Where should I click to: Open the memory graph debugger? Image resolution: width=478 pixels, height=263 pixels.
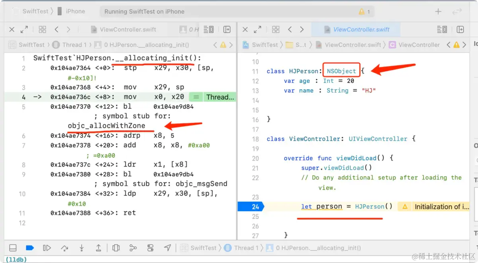pos(133,248)
